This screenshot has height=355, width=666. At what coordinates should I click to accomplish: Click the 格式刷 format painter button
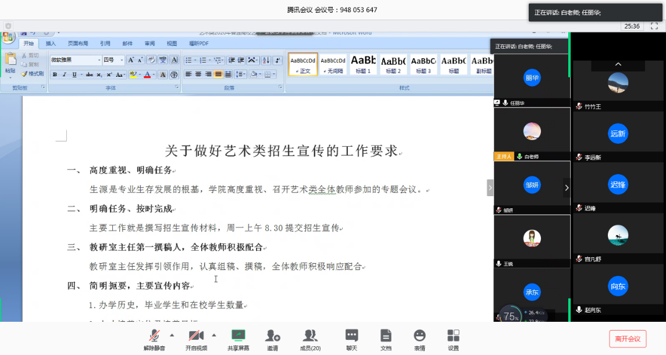coord(32,74)
